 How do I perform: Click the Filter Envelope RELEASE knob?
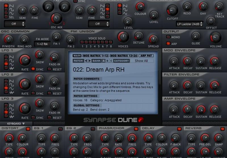coord(215,85)
